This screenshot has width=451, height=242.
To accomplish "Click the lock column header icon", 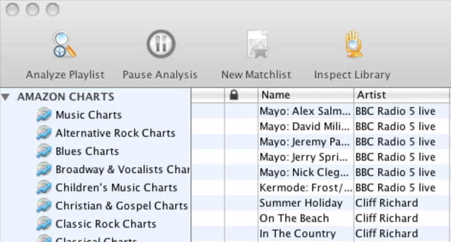I will click(x=234, y=95).
